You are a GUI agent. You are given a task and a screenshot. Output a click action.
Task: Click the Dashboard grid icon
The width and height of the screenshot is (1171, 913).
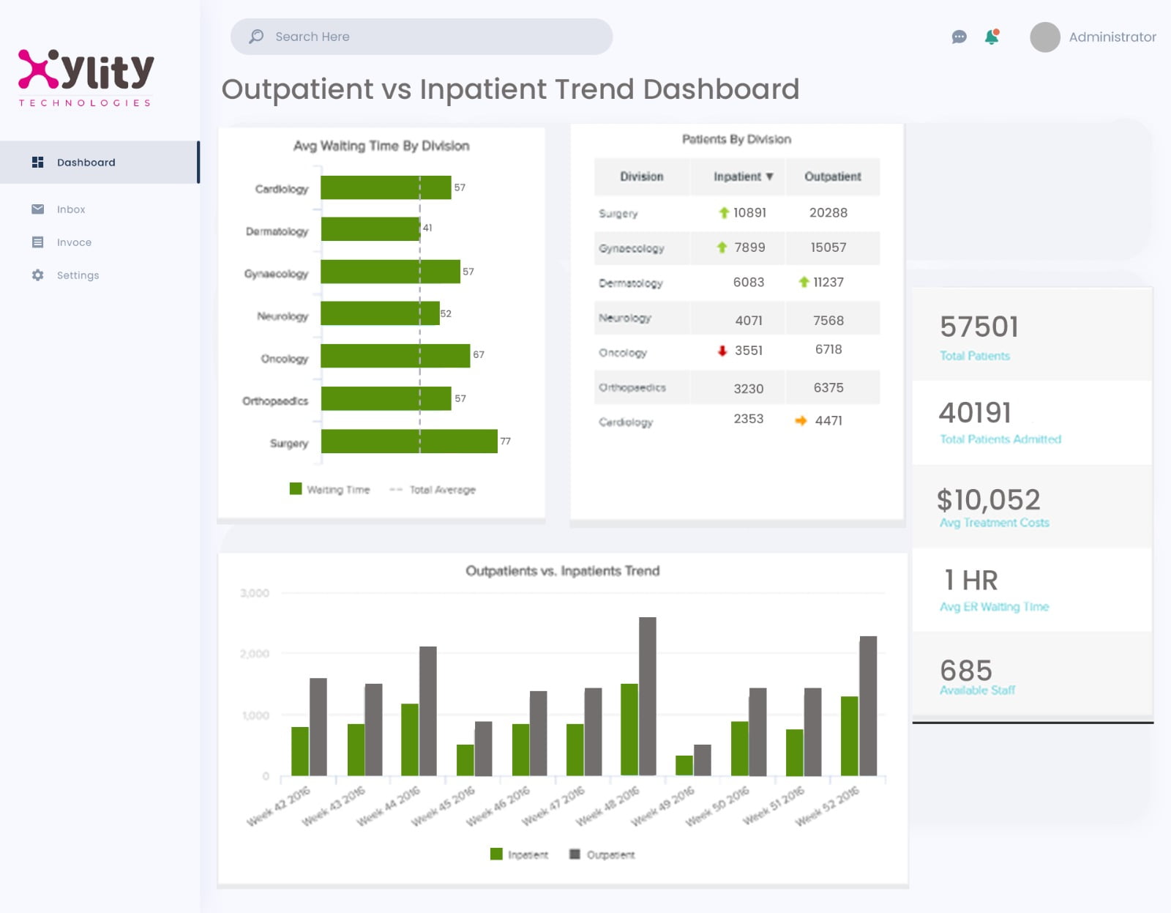[38, 162]
